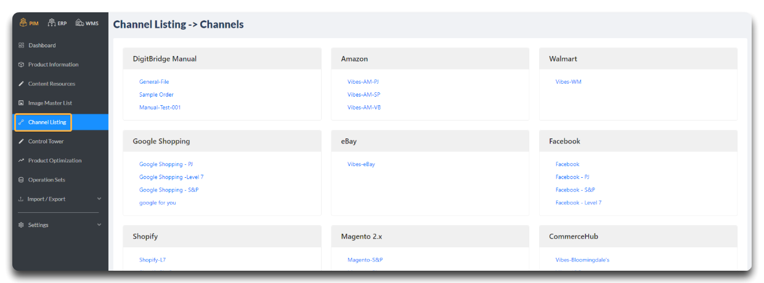Click the Product Information cube icon

point(21,64)
